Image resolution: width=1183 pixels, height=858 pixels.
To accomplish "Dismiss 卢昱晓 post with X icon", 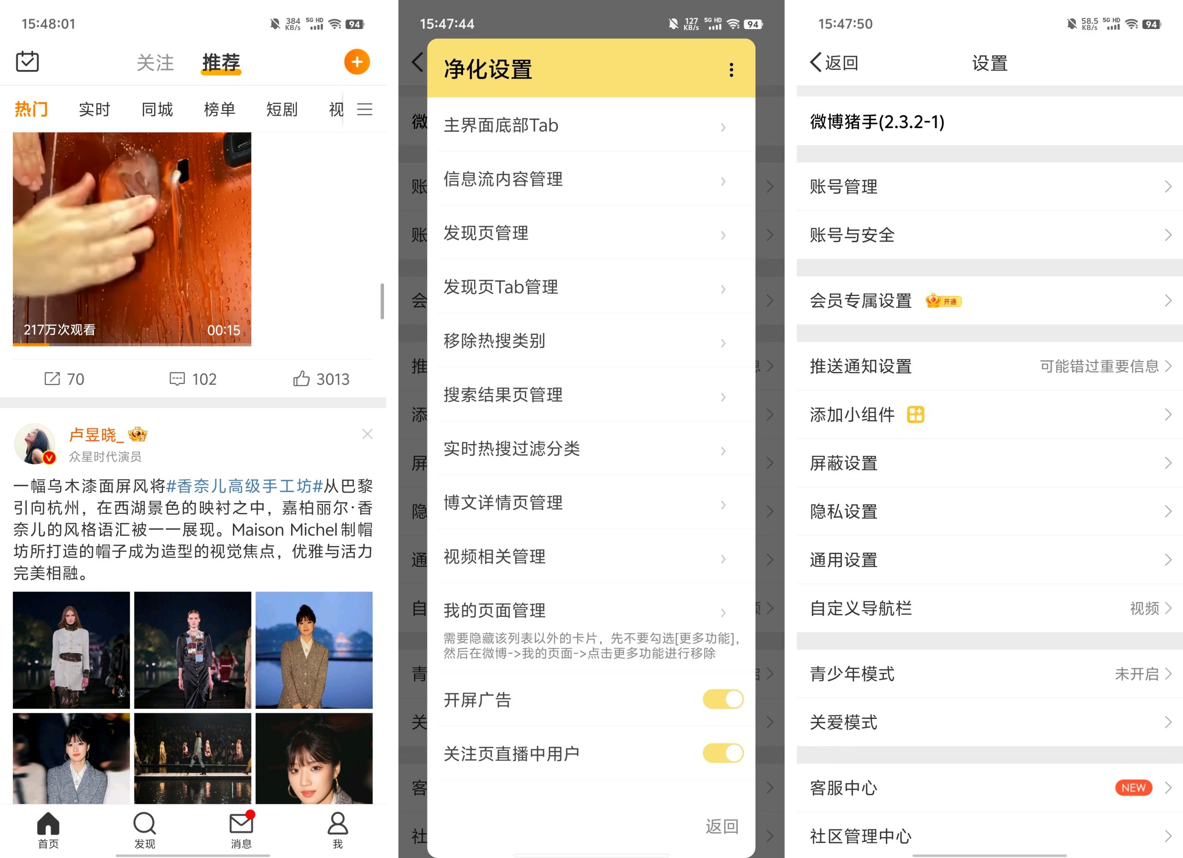I will pyautogui.click(x=367, y=434).
